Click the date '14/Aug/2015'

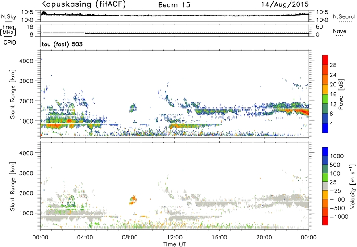click(285, 4)
